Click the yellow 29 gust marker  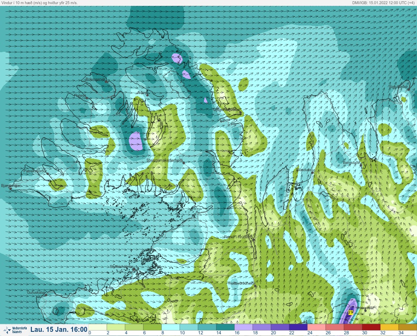pos(351,312)
